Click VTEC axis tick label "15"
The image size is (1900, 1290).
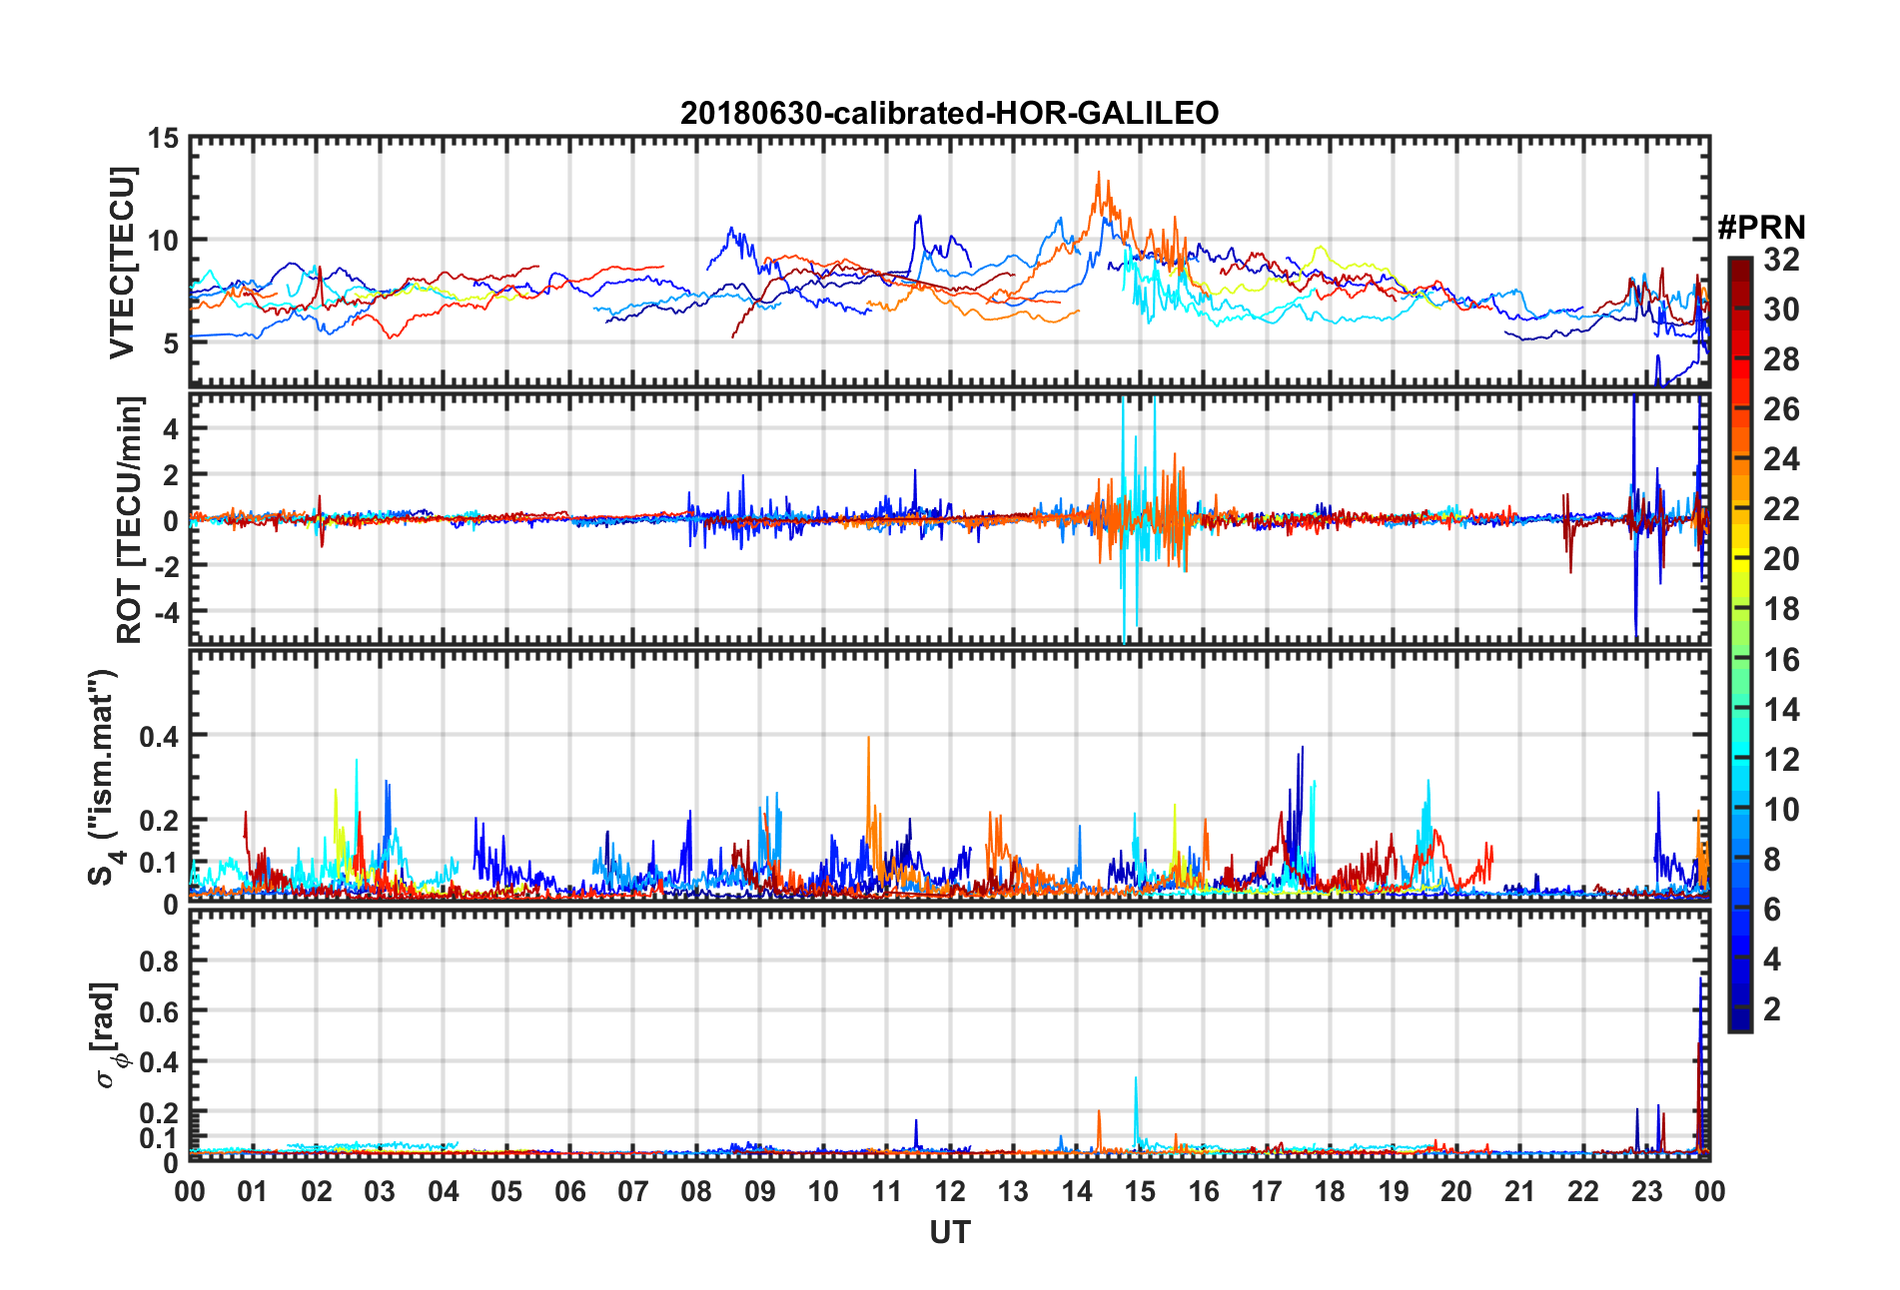pyautogui.click(x=163, y=139)
